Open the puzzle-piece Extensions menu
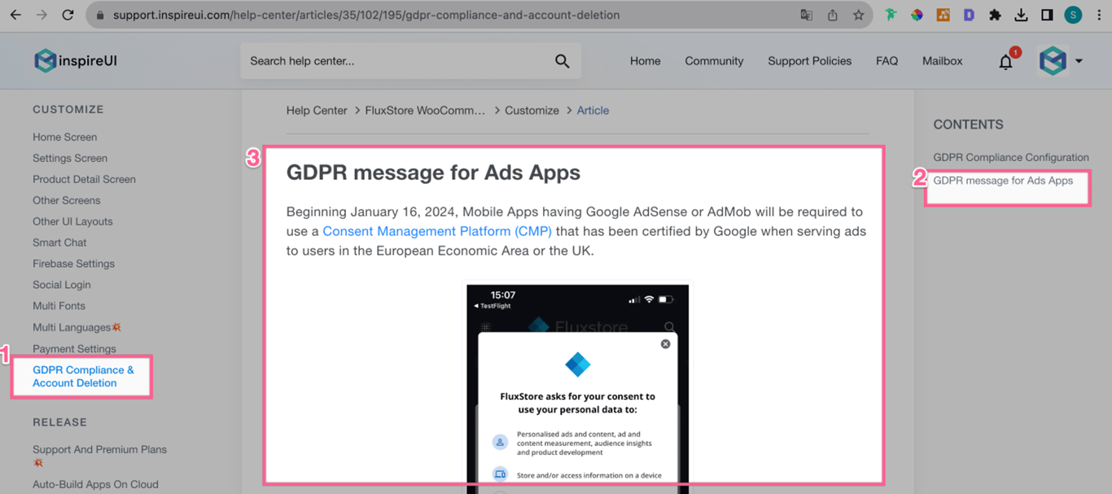1112x494 pixels. (x=995, y=15)
